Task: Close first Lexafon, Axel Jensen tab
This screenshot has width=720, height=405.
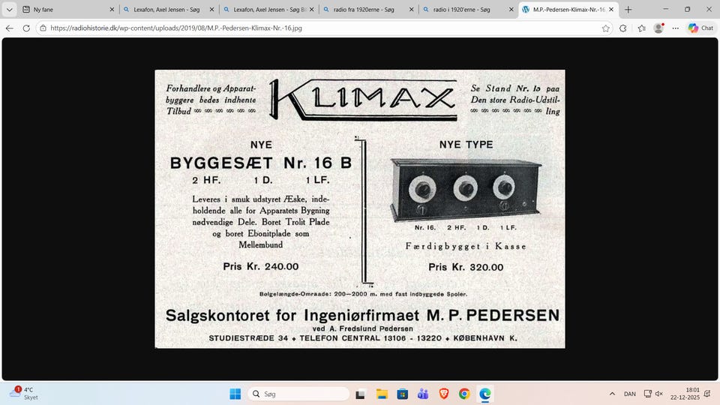Action: coord(211,9)
